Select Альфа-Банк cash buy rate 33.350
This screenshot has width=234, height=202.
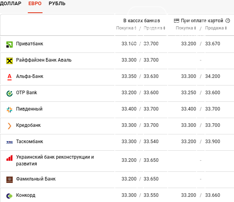(129, 76)
